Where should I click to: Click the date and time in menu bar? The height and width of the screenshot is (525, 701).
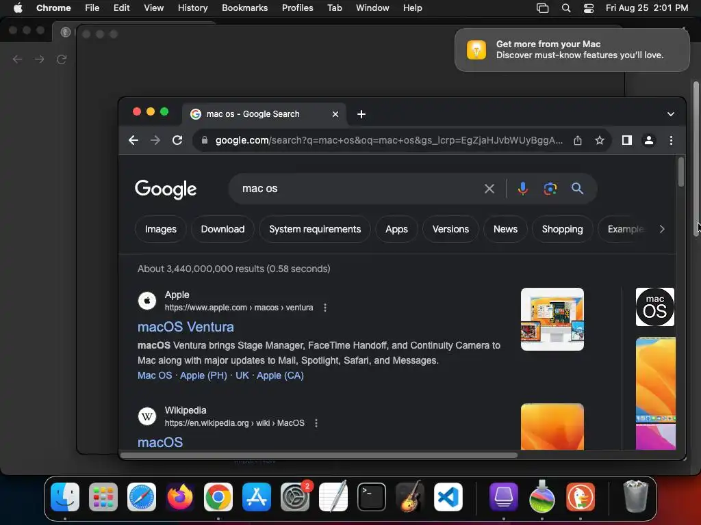pyautogui.click(x=646, y=8)
